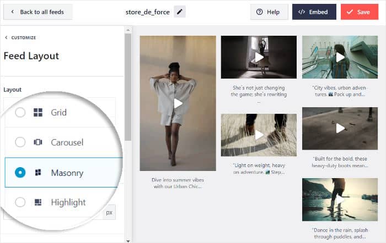Click the Embed button
386x243 pixels.
314,12
